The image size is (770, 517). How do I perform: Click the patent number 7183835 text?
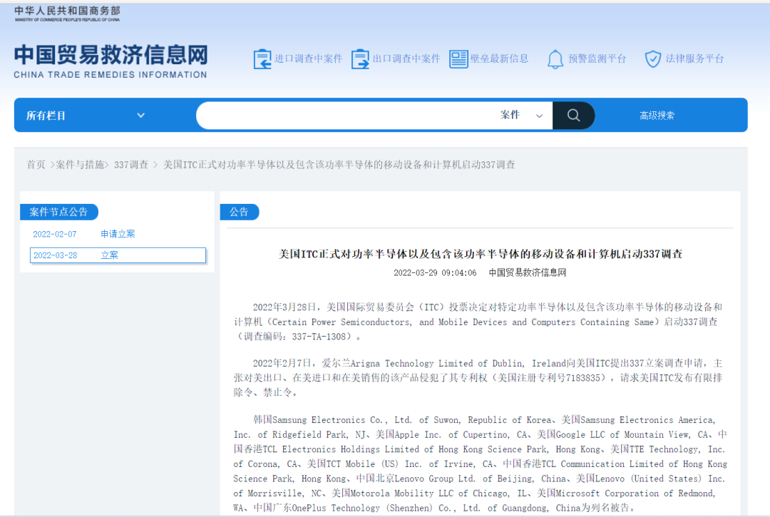(x=583, y=377)
